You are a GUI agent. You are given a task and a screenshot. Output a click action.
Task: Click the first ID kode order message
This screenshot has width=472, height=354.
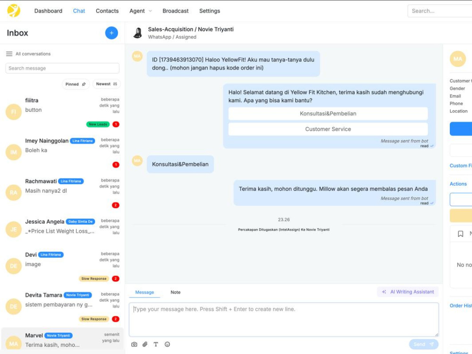[233, 64]
